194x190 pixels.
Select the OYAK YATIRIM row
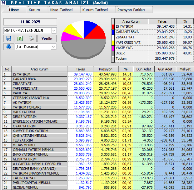98,126
